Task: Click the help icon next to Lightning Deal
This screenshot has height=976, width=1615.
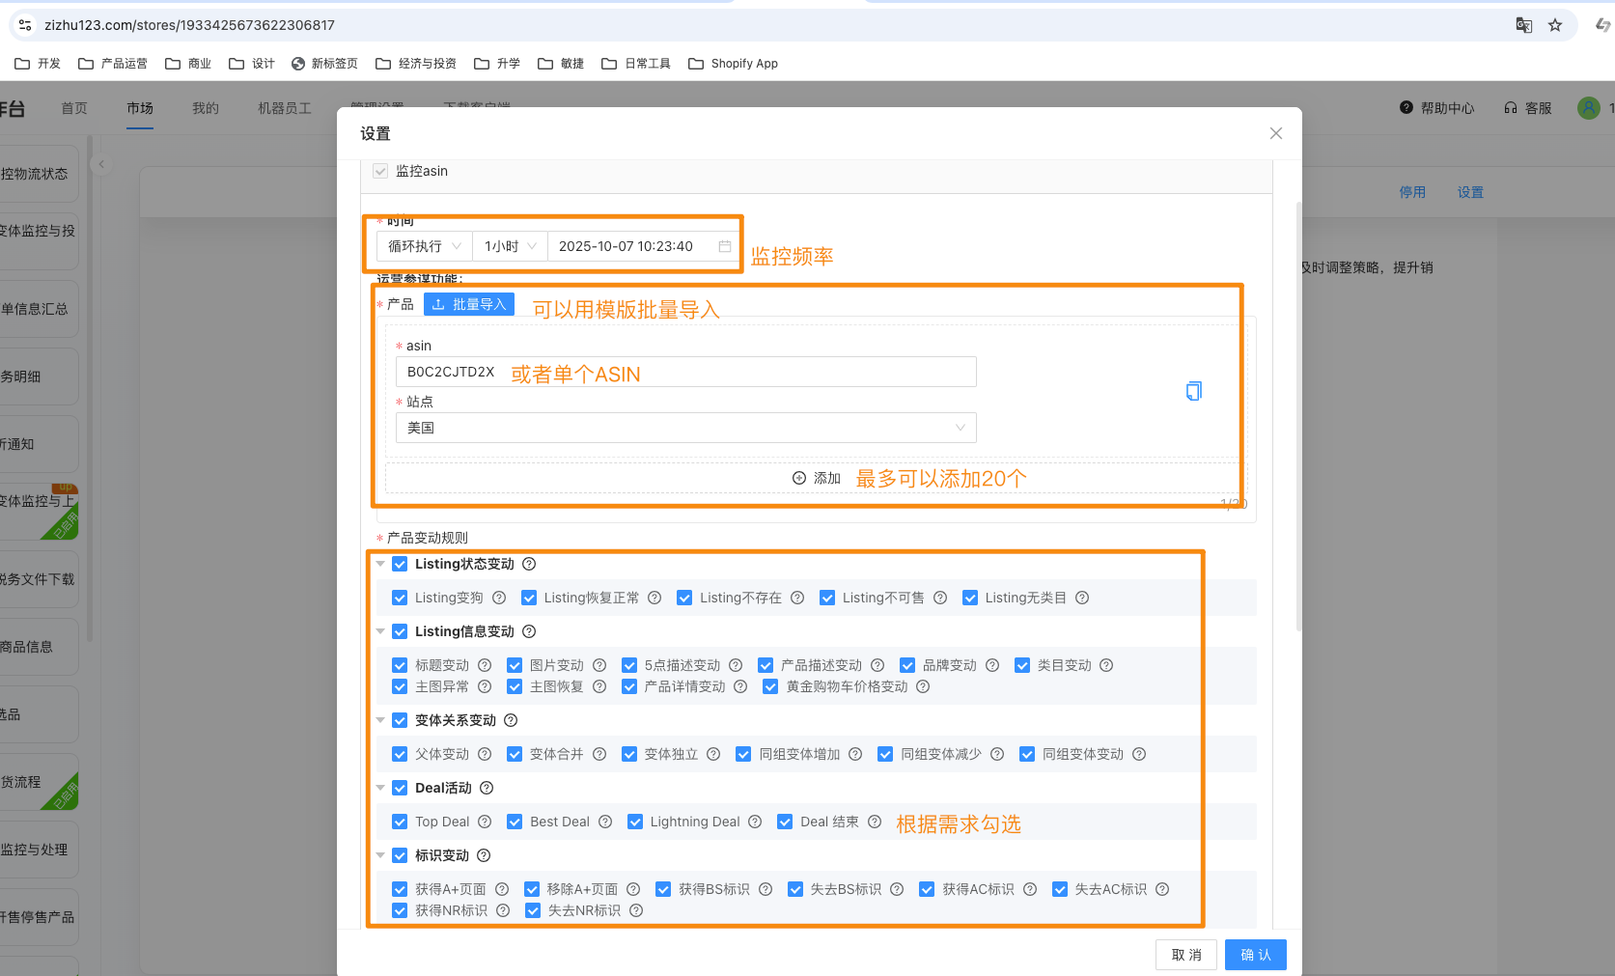Action: (755, 822)
